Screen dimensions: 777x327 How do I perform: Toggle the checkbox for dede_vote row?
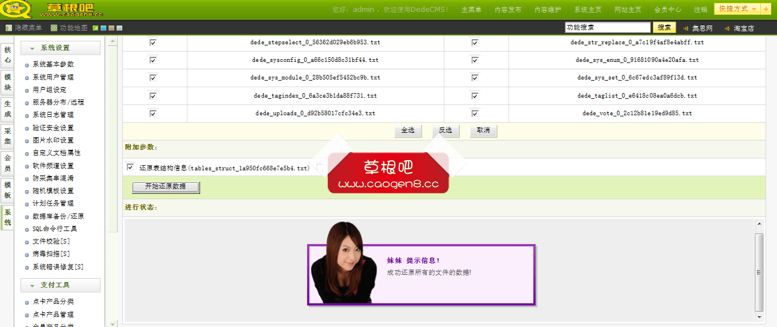pyautogui.click(x=474, y=113)
